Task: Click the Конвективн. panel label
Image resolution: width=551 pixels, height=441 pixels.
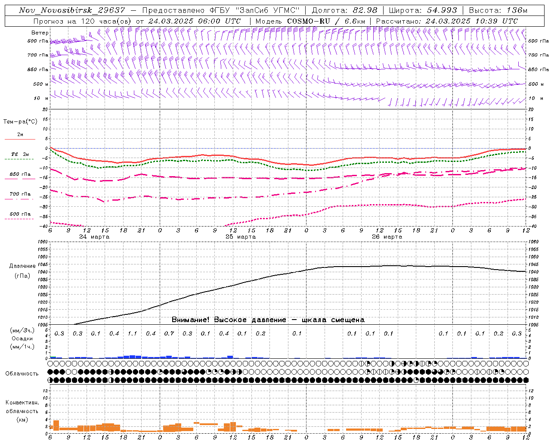Action: pos(22,403)
